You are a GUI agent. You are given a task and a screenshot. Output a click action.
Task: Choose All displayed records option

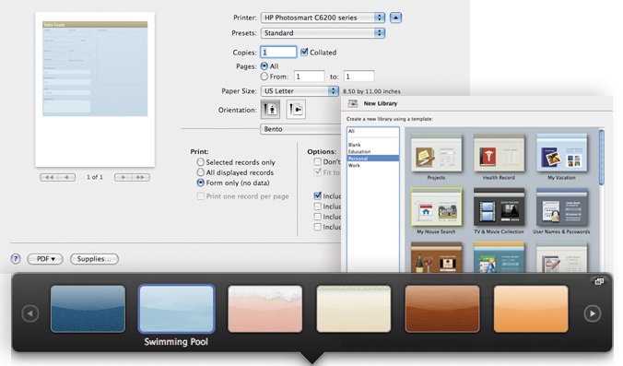[x=201, y=172]
